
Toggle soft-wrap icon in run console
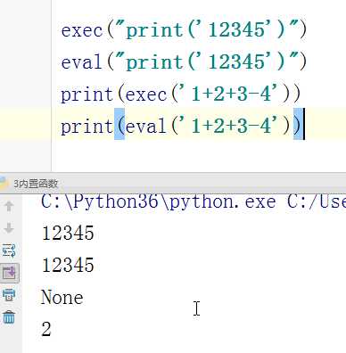coord(9,250)
